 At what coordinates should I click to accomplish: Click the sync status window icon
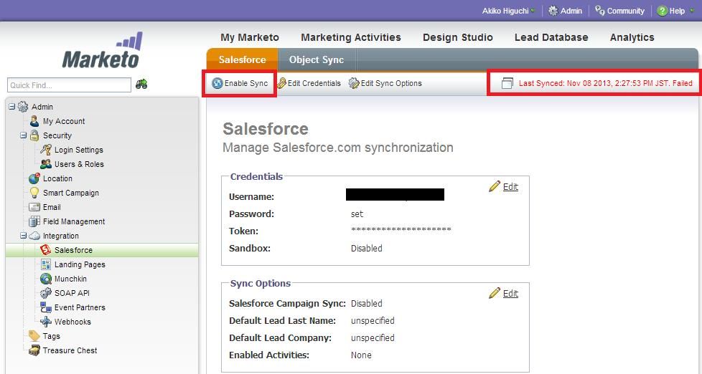point(507,84)
